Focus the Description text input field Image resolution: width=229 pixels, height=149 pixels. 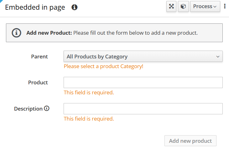coord(143,109)
